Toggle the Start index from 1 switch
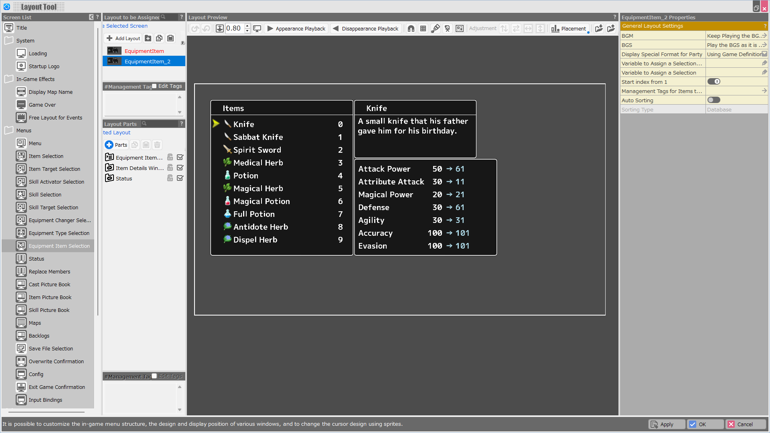Viewport: 770px width, 433px height. pyautogui.click(x=714, y=82)
